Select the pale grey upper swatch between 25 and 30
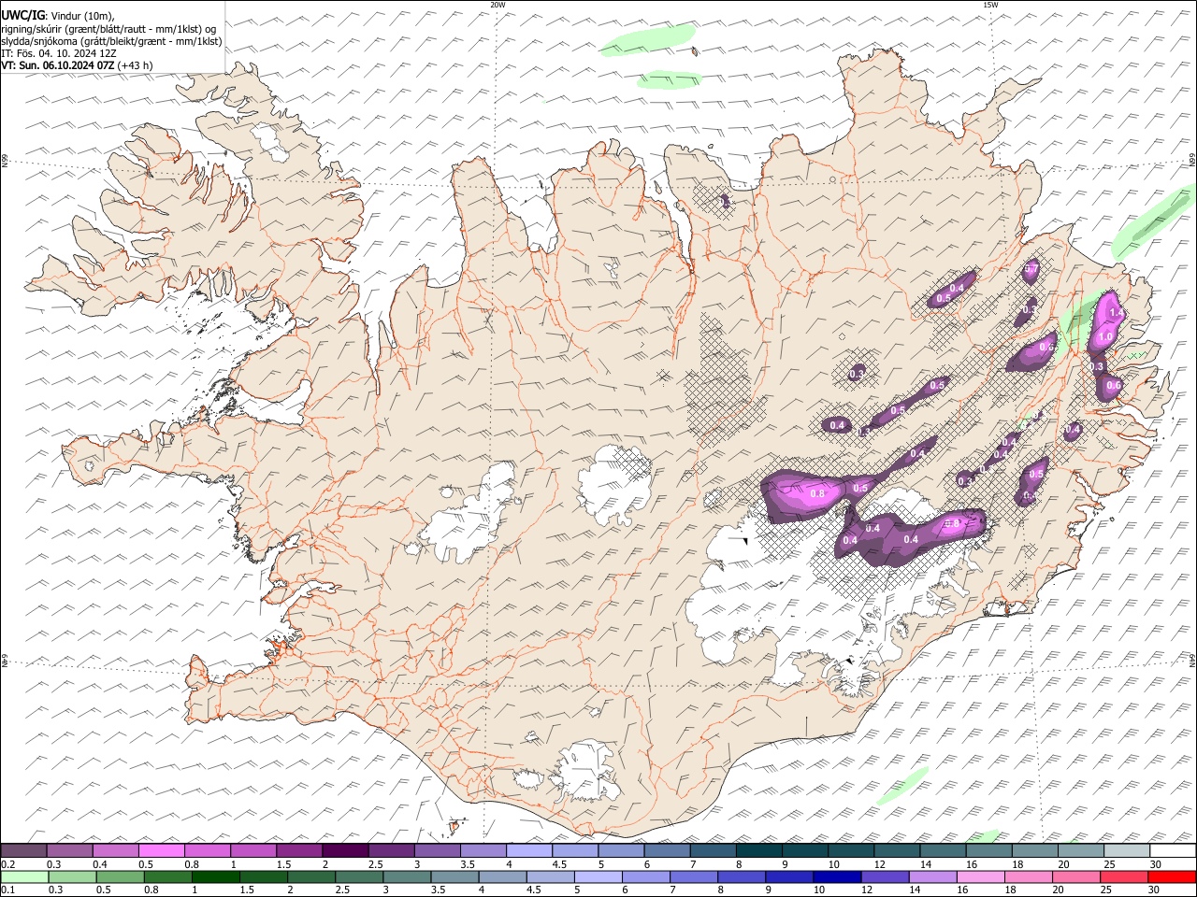The height and width of the screenshot is (897, 1197). (x=1127, y=850)
